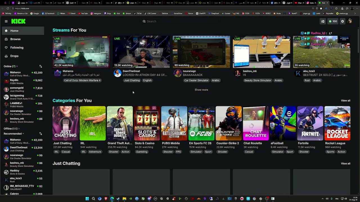
Task: Collapse the Recommended section
Action: [x=14, y=134]
